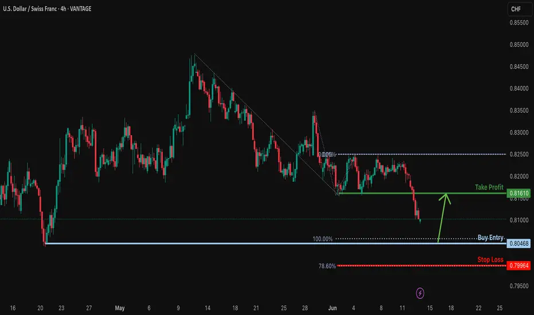Click the '28' date label on time axis
Viewport: 534px width, 315px height.
(305, 308)
